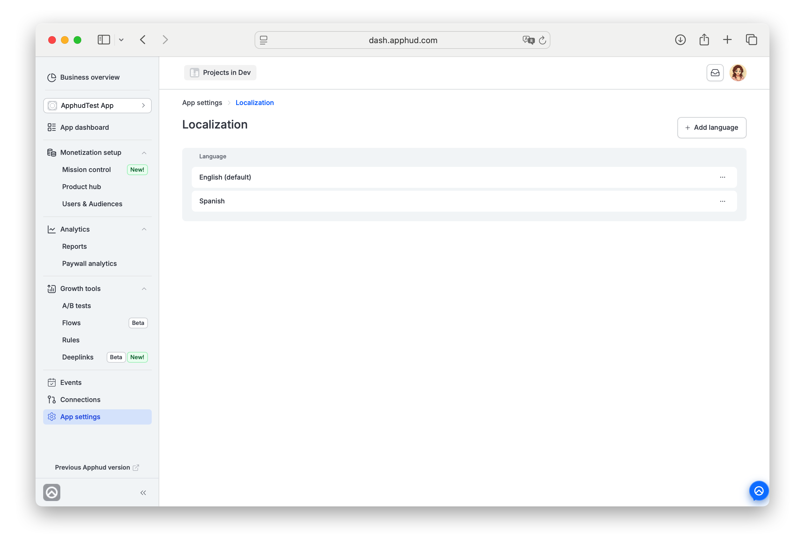Go forward in Safari
This screenshot has height=554, width=805.
165,40
